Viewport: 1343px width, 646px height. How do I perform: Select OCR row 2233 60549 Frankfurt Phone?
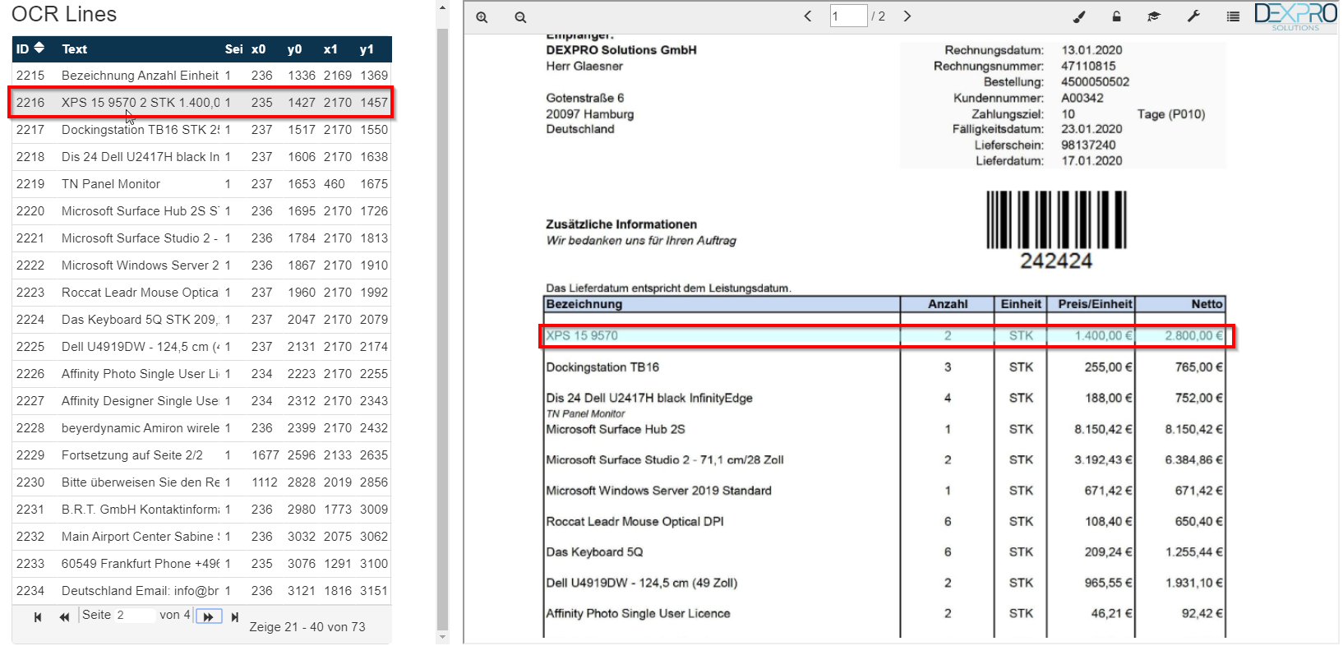[x=201, y=564]
